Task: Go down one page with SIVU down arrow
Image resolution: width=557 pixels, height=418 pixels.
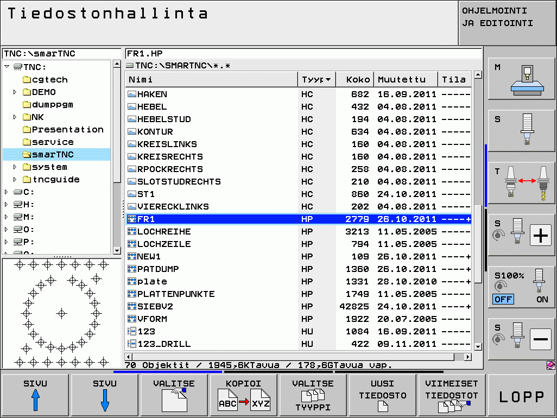Action: (105, 395)
